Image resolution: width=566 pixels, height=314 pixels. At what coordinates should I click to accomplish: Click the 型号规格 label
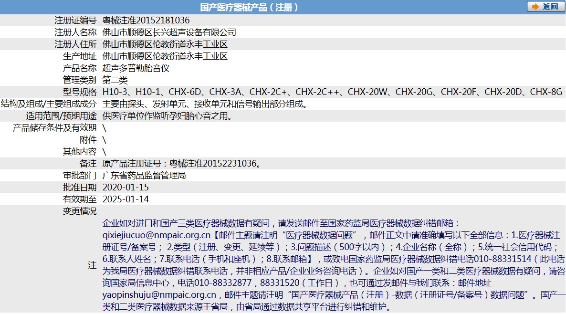coord(80,92)
